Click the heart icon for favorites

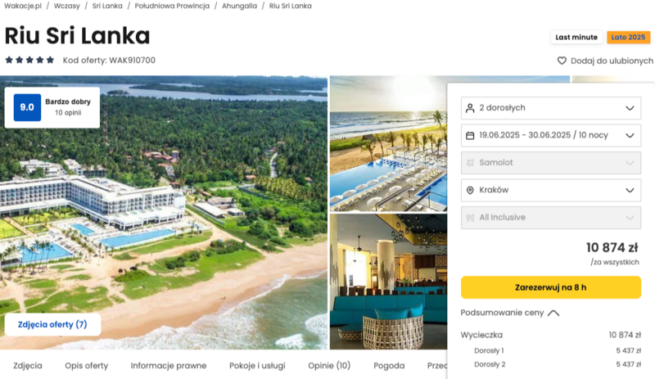point(562,61)
